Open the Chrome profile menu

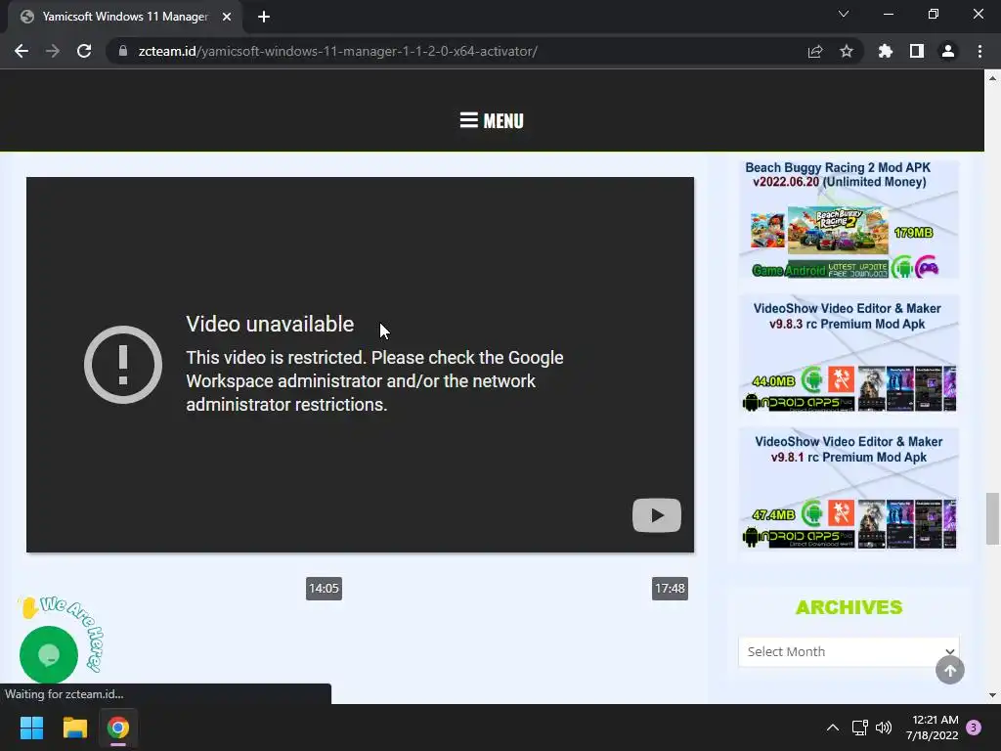[x=948, y=51]
